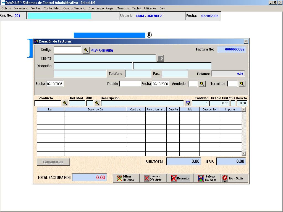Screen dimensions: 283x212
Task: Open the Tablas menu
Action: point(137,8)
